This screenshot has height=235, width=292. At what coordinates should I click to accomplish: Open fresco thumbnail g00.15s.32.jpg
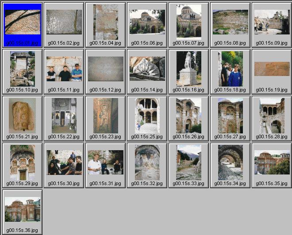coord(147,163)
